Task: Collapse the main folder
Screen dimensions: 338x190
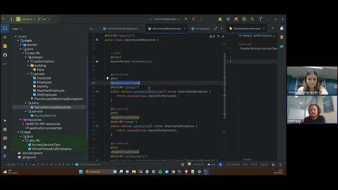Action: pos(18,41)
